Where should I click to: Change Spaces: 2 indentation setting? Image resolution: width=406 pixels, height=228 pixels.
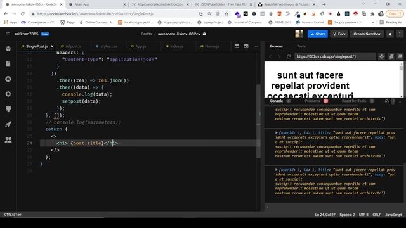point(347,215)
